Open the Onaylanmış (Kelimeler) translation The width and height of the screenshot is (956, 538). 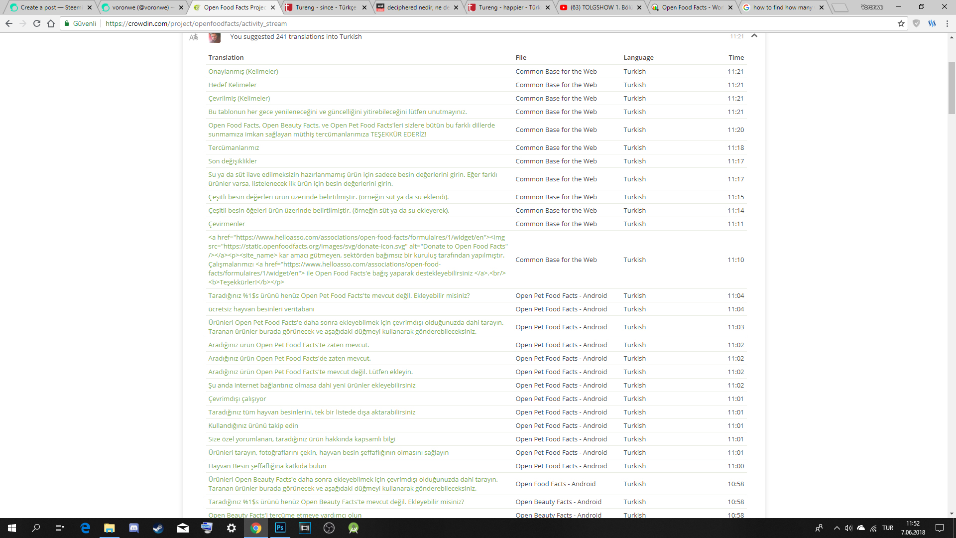(243, 71)
